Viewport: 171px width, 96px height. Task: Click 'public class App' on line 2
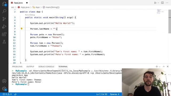pyautogui.click(x=30, y=12)
